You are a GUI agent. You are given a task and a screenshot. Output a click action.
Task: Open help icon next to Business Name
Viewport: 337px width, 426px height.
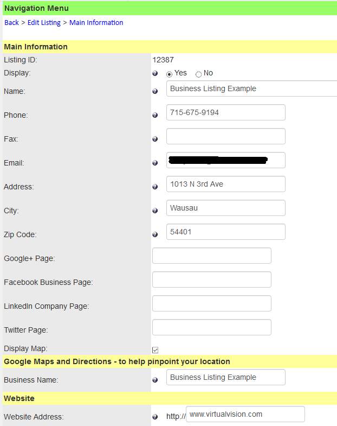(155, 380)
